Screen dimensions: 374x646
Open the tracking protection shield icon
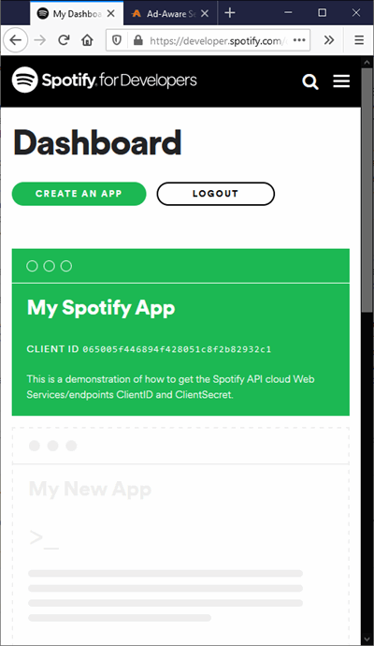(117, 40)
